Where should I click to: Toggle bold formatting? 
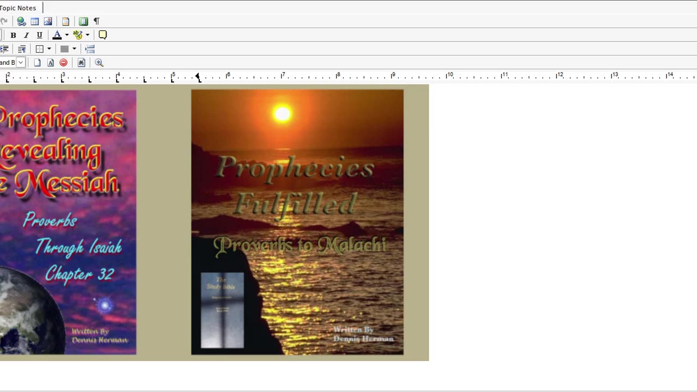click(x=13, y=35)
